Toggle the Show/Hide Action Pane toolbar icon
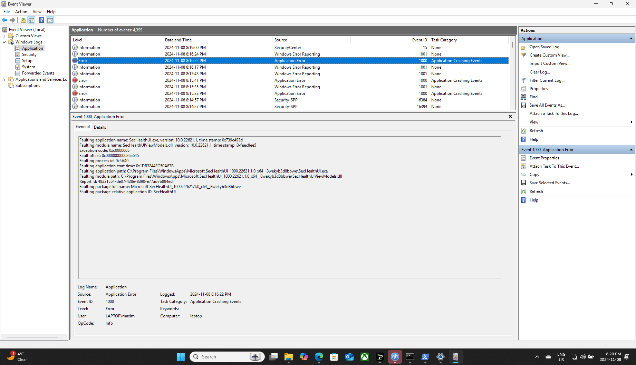This screenshot has width=636, height=365. click(50, 20)
